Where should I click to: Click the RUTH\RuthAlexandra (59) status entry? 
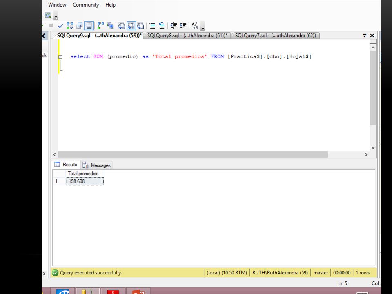click(x=280, y=272)
